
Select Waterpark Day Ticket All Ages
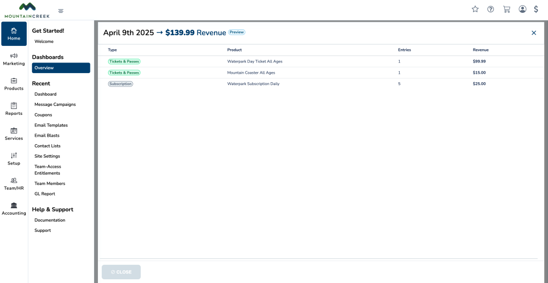(255, 61)
